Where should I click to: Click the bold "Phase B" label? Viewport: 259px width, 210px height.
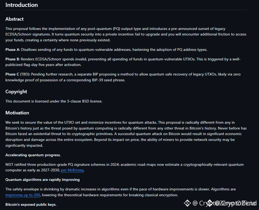tap(12, 59)
